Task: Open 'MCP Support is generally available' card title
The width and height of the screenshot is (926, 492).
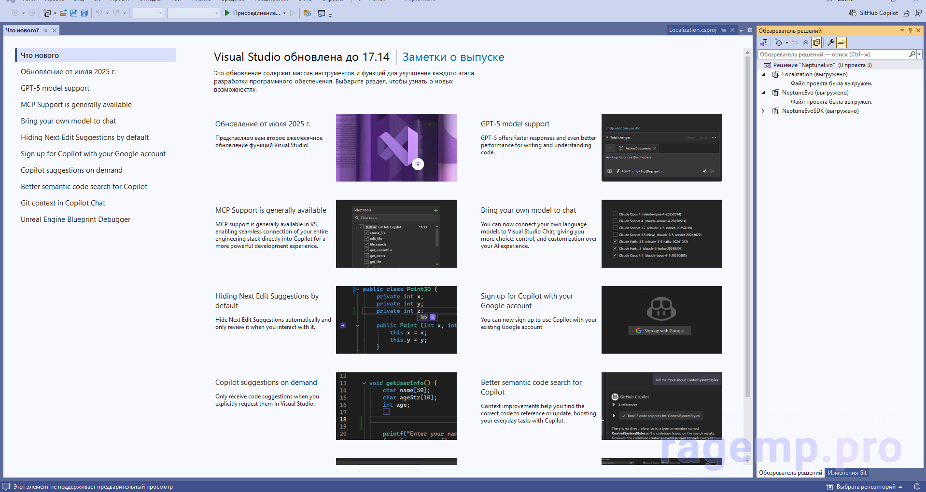Action: coord(271,210)
